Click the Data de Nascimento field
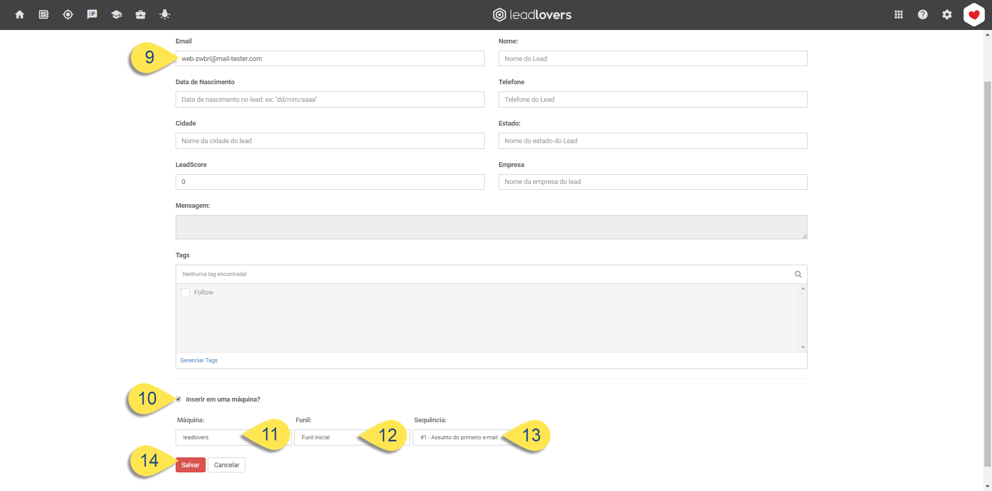992x491 pixels. pyautogui.click(x=330, y=100)
